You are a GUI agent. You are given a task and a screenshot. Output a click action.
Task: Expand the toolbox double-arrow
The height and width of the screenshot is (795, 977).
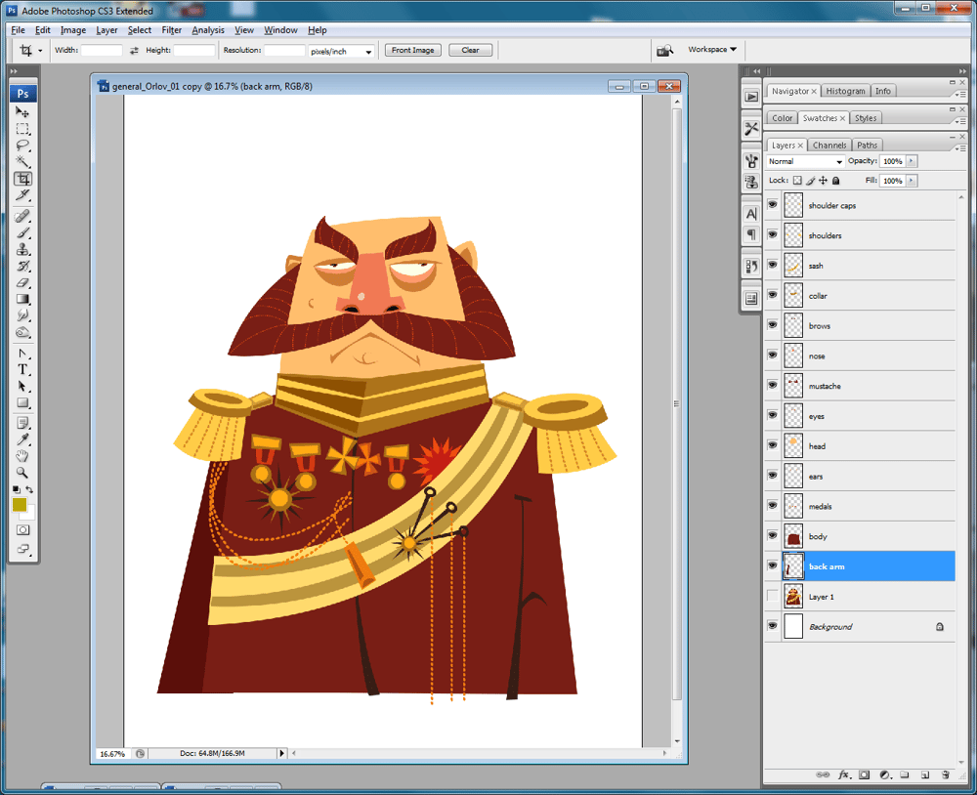pyautogui.click(x=14, y=71)
